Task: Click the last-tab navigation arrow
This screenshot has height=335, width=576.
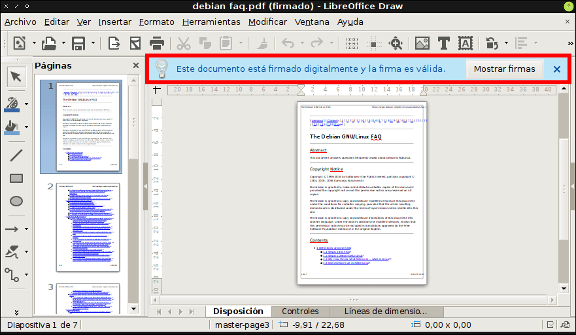Action: (x=192, y=311)
